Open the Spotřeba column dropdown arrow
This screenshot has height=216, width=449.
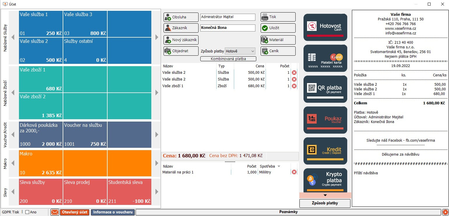[279, 166]
